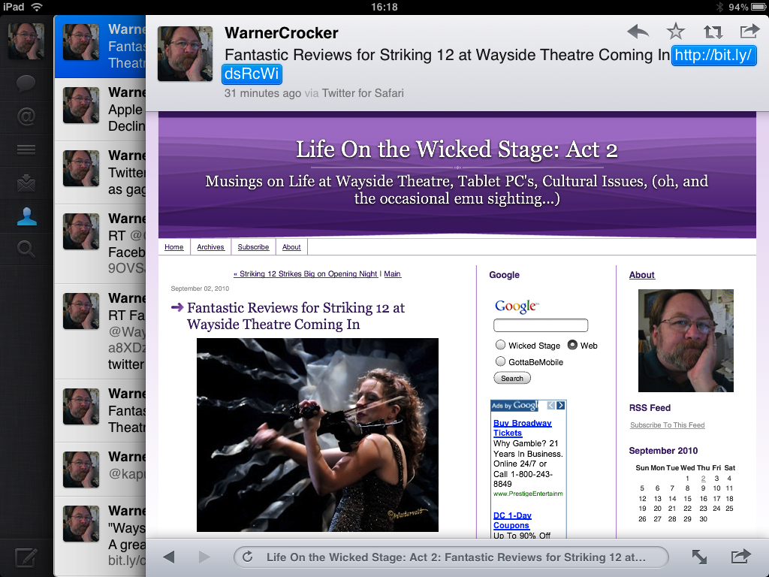Viewport: 769px width, 577px height.
Task: Open the share icon in tweet header
Action: coord(749,32)
